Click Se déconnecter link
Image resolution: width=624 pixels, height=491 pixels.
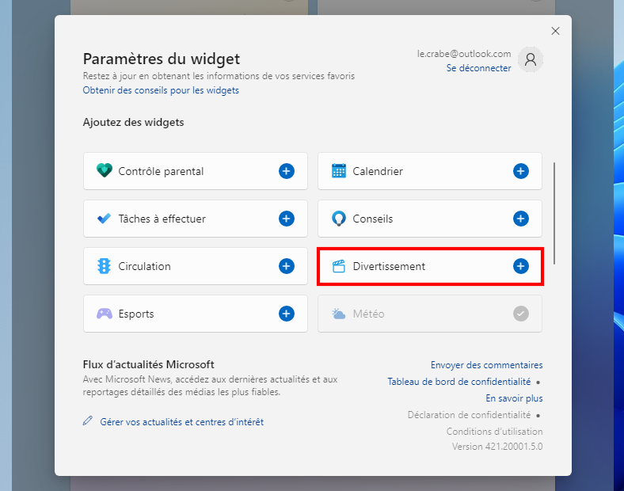coord(479,68)
